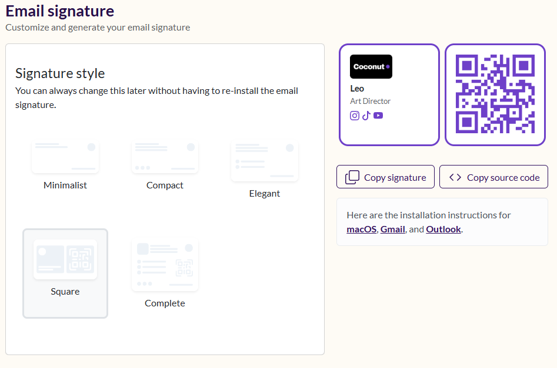557x368 pixels.
Task: Open the Gmail installation instructions link
Action: [x=392, y=229]
